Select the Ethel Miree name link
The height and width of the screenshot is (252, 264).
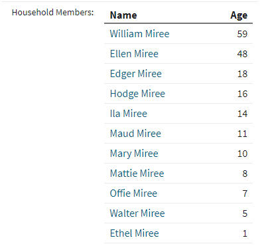(134, 233)
